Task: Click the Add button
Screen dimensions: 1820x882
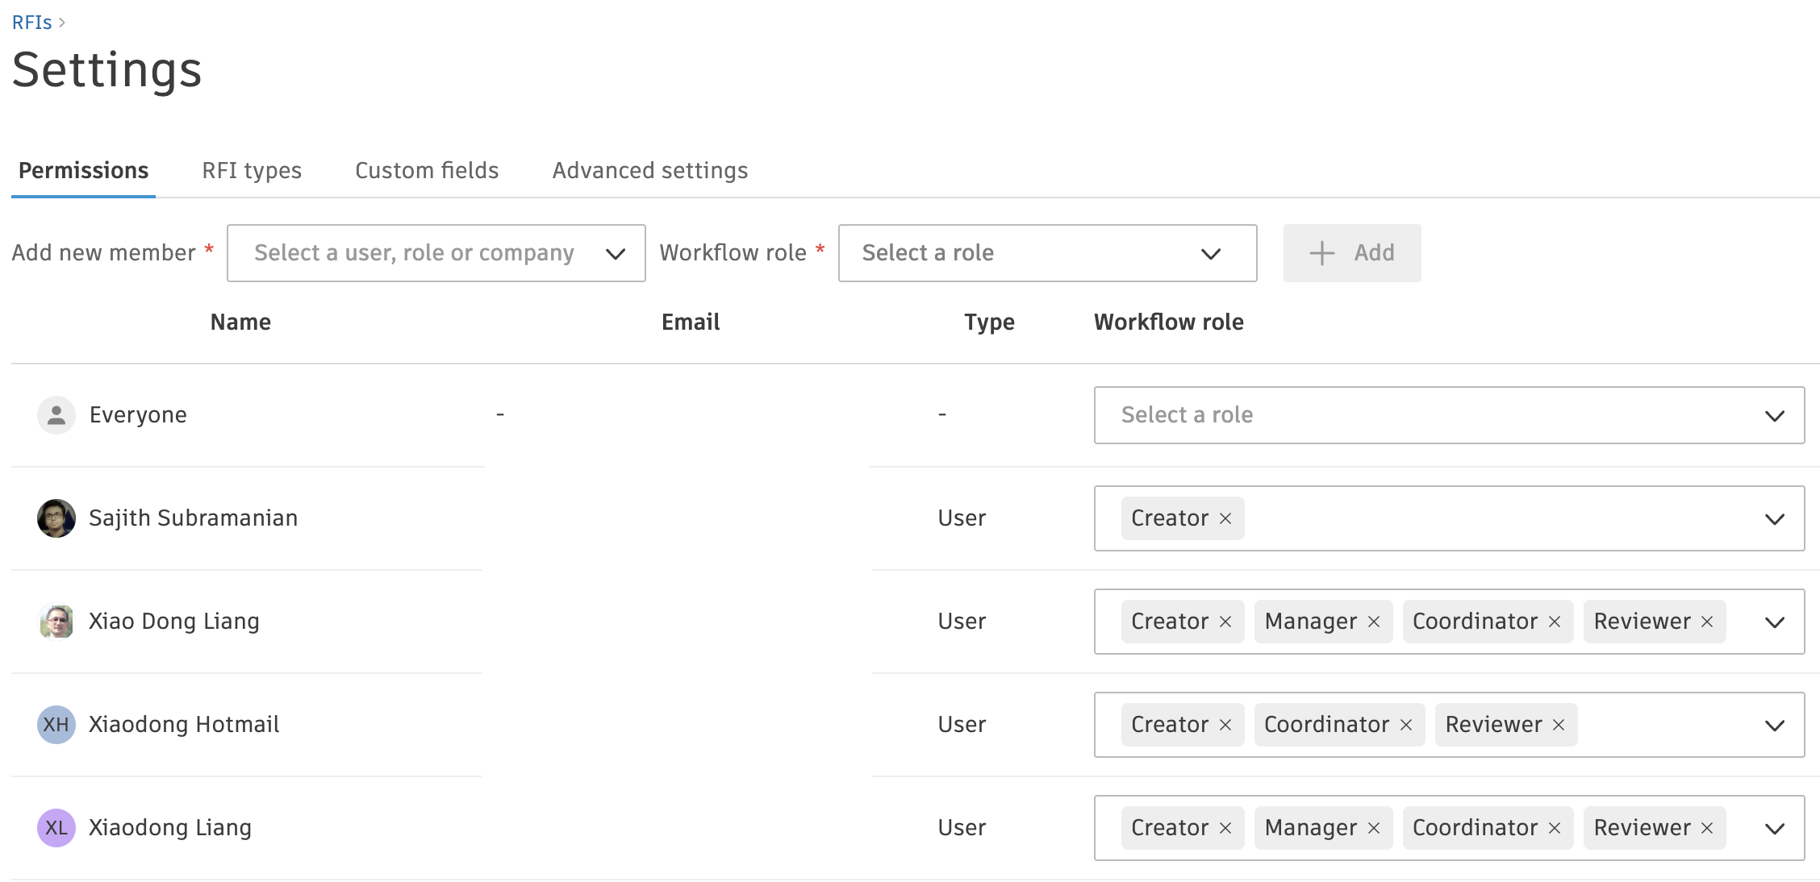Action: pos(1353,252)
